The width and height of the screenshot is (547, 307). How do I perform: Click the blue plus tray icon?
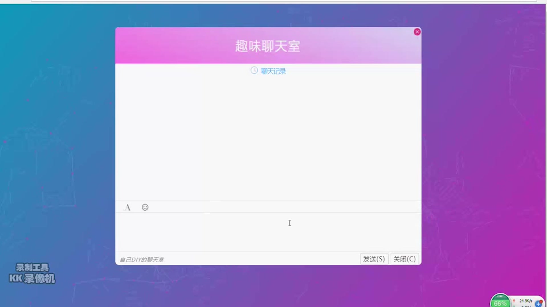[x=539, y=303]
